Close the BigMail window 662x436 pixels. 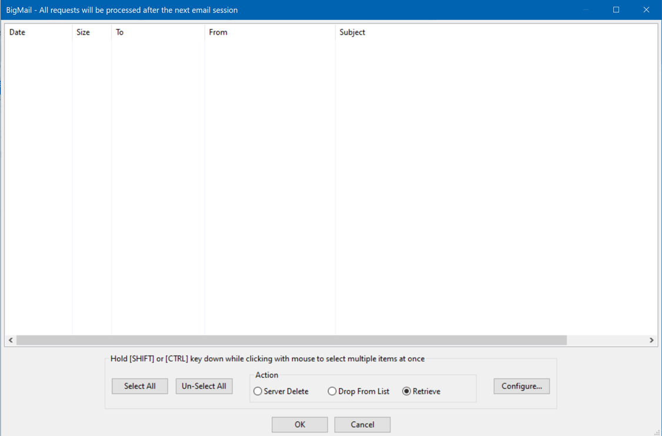tap(646, 9)
